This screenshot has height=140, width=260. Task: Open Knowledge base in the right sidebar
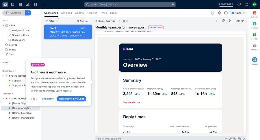point(255,36)
